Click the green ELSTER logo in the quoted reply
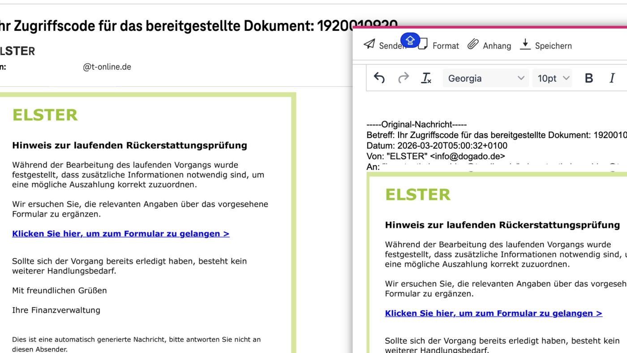This screenshot has height=353, width=627. pyautogui.click(x=418, y=194)
